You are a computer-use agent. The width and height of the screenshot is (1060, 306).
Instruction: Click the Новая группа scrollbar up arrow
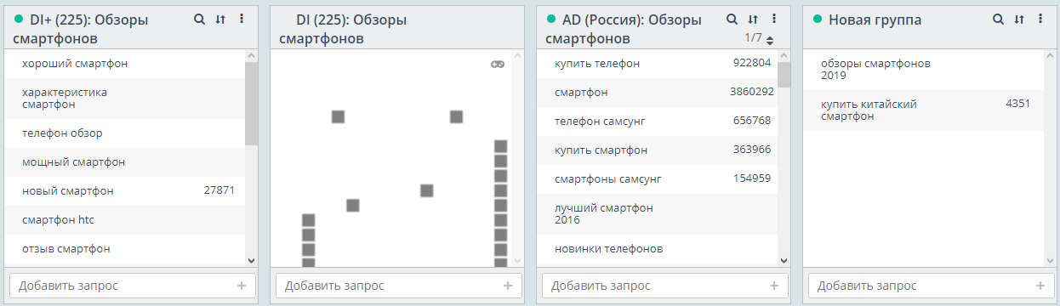pyautogui.click(x=1050, y=55)
